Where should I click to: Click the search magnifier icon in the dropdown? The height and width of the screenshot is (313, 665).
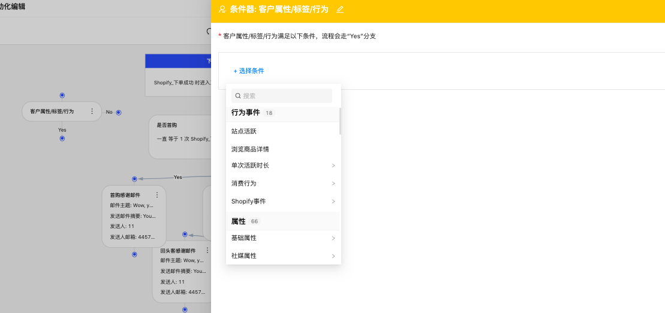pos(238,96)
